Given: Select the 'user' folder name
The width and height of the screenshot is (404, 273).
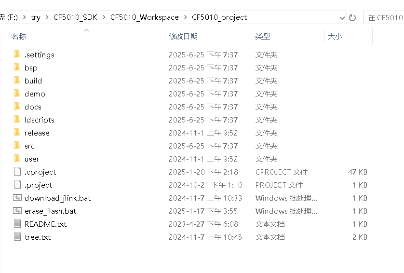Looking at the screenshot, I should click(x=32, y=159).
